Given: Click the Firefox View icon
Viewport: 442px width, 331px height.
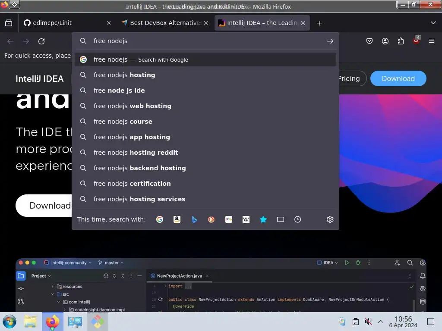Looking at the screenshot, I should point(9,23).
